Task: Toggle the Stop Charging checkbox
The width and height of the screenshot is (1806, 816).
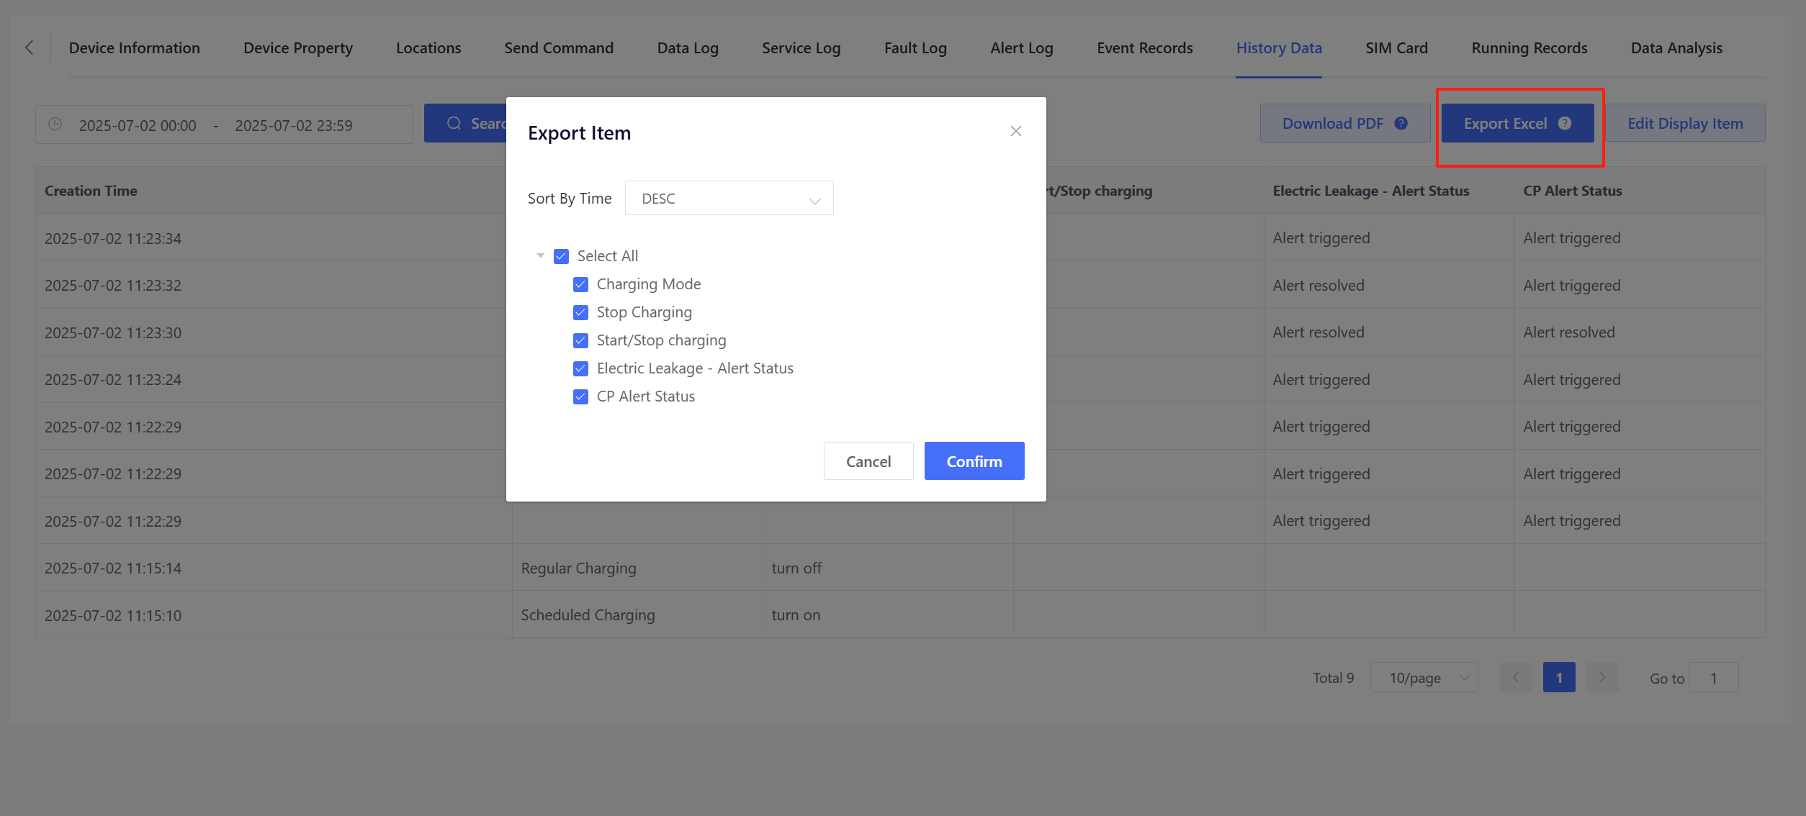Action: coord(580,312)
